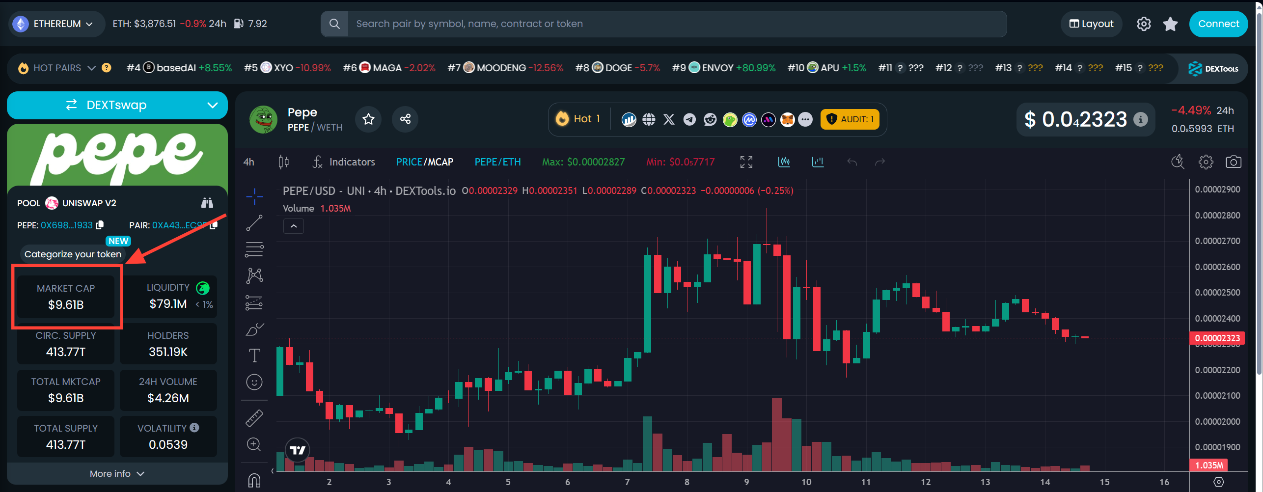This screenshot has height=492, width=1263.
Task: Open the quick search lightning icon
Action: click(x=1178, y=162)
